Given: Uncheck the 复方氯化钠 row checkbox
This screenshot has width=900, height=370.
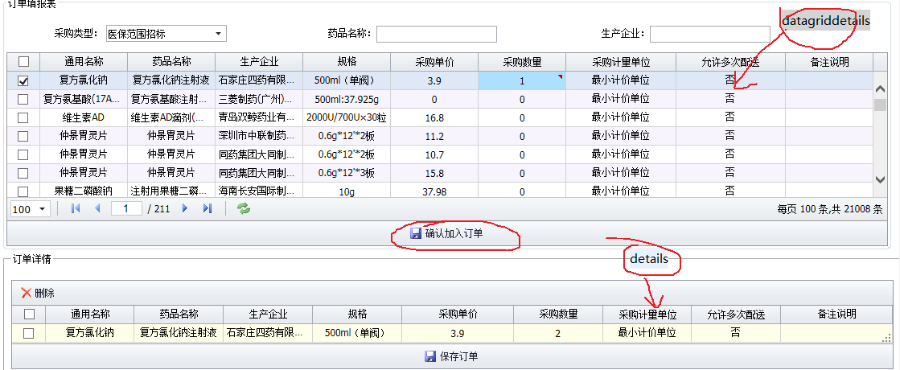Looking at the screenshot, I should coord(23,80).
